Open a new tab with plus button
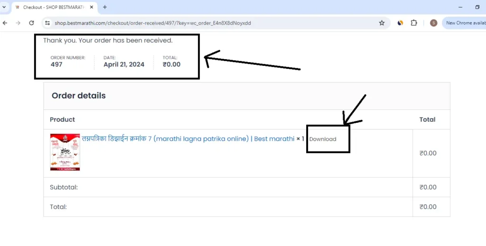Viewport: 486px width, 246px height. coord(105,7)
